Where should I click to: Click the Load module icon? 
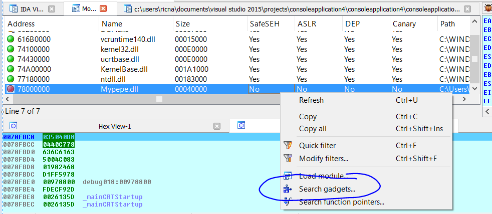(x=288, y=176)
